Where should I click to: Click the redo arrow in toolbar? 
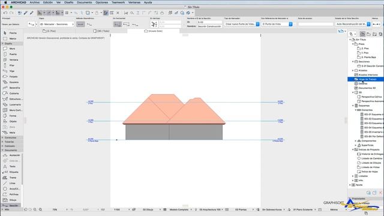pyautogui.click(x=11, y=13)
